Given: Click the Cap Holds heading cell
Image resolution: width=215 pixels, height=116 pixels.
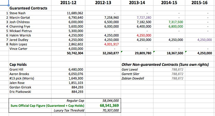Looking at the screenshot, I should [x=30, y=64].
